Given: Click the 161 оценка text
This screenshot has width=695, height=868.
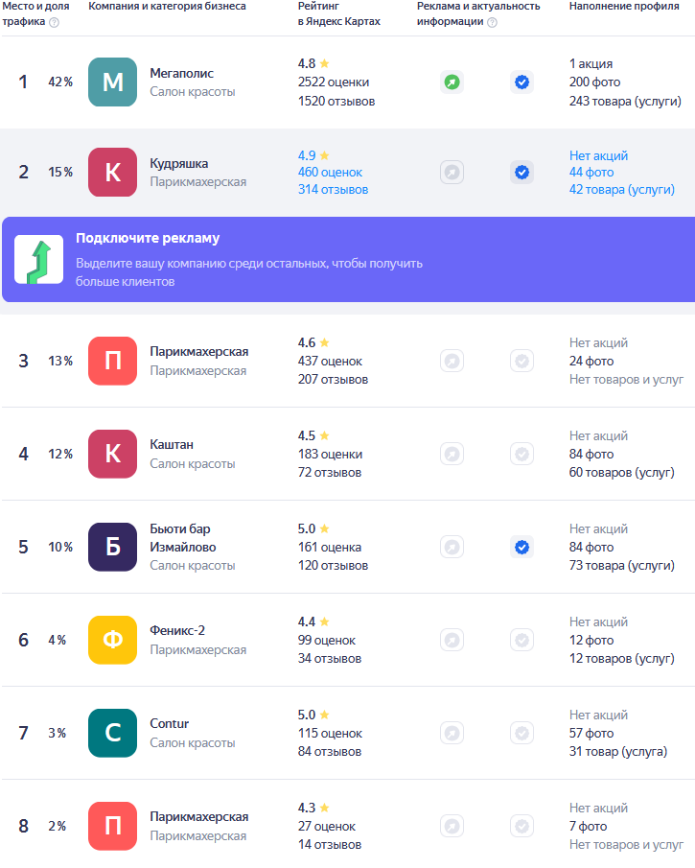Looking at the screenshot, I should pos(330,547).
